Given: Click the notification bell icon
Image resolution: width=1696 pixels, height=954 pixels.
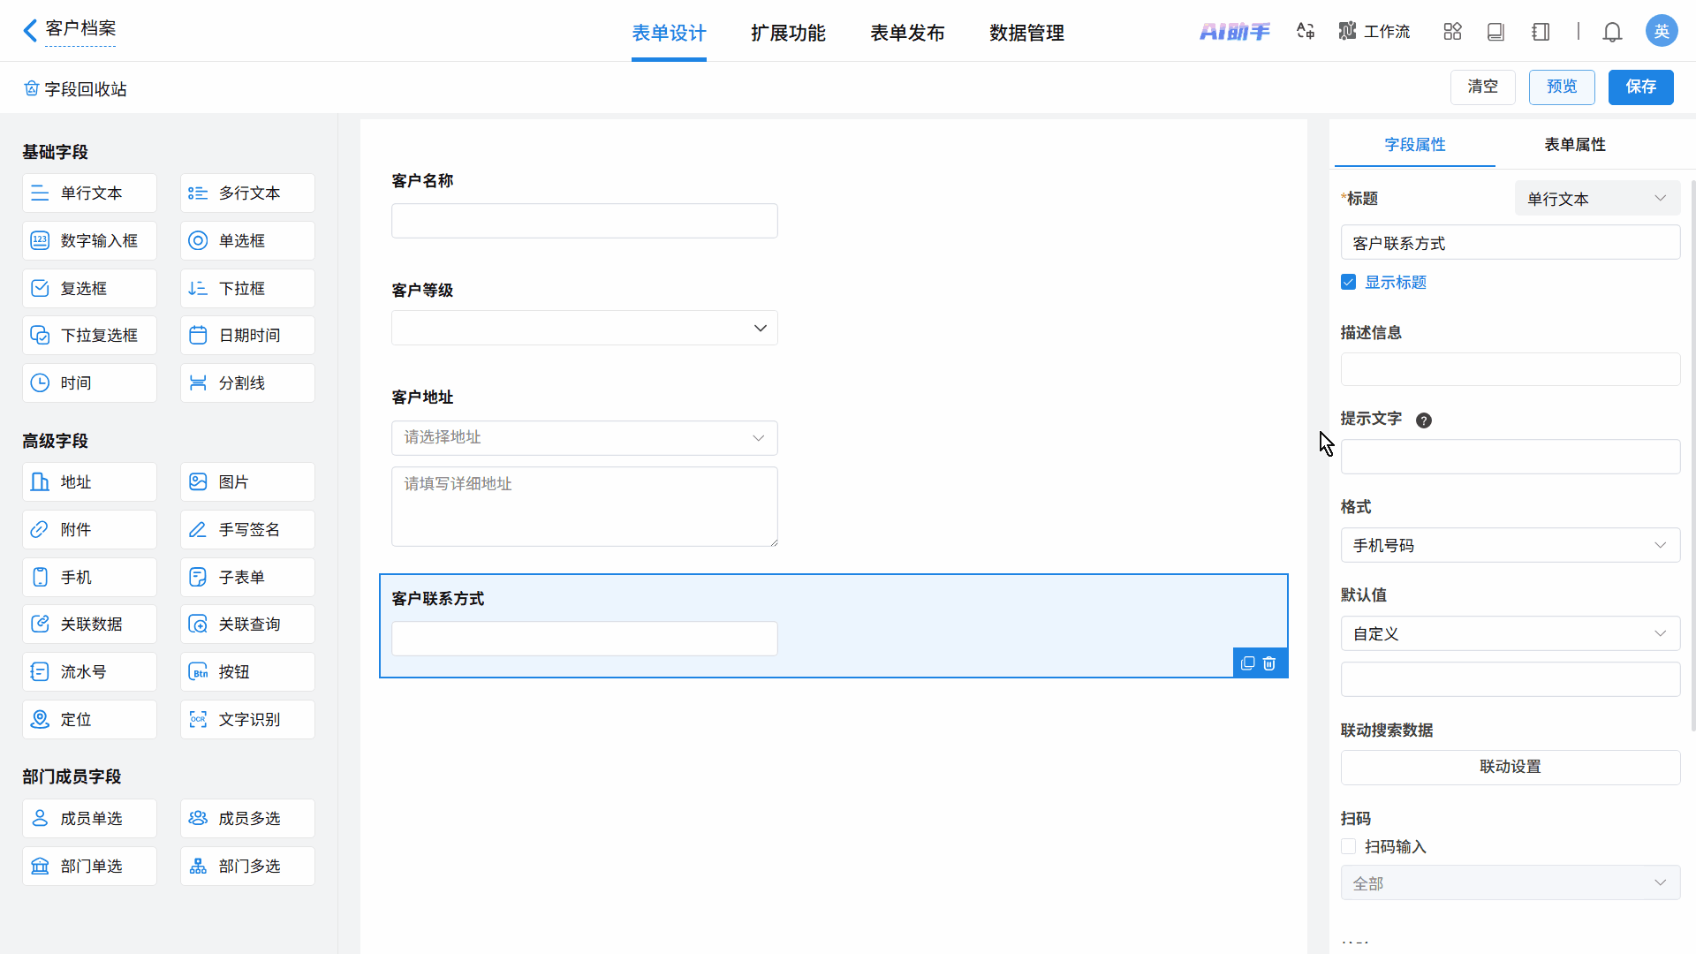Looking at the screenshot, I should [1612, 33].
